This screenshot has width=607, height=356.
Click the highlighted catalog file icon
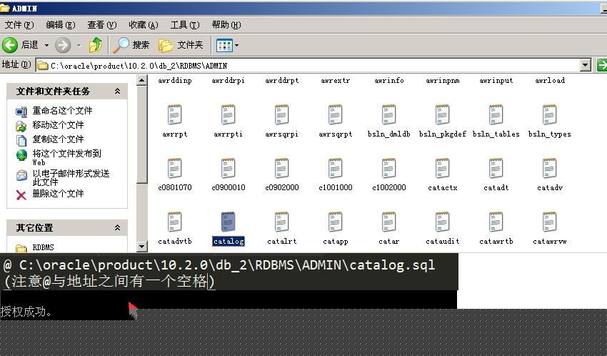pos(228,222)
